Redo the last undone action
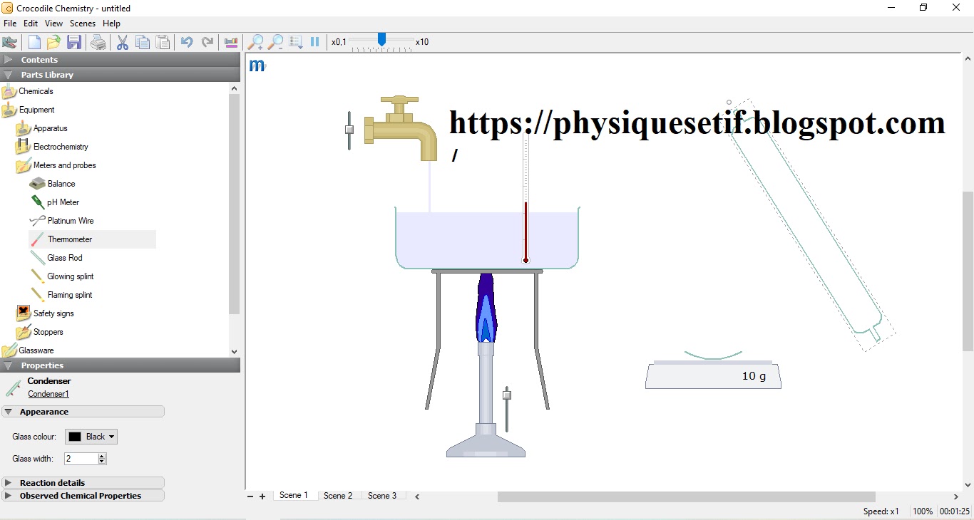Screen dimensions: 974x520 point(207,42)
